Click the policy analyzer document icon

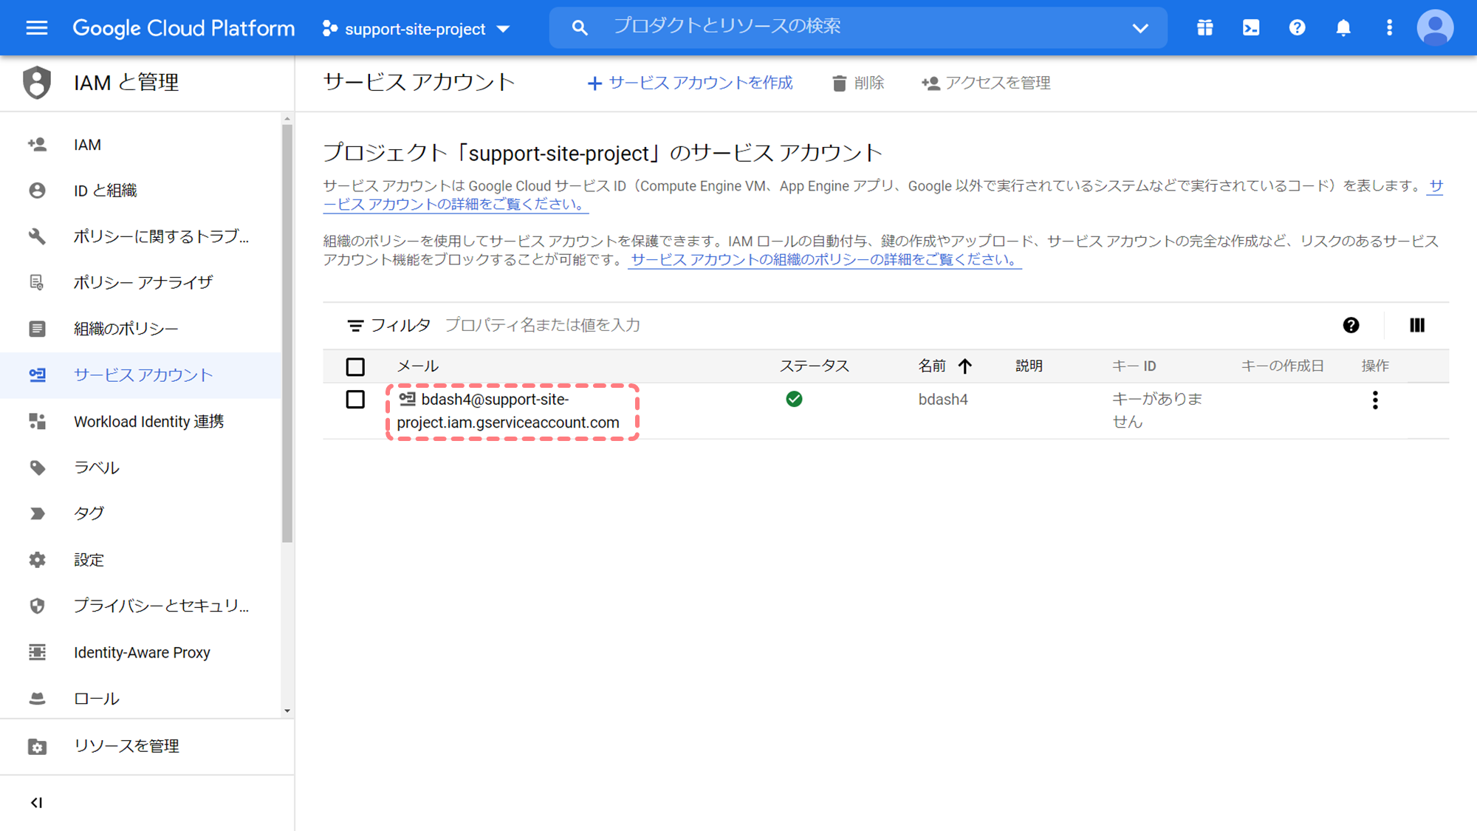tap(37, 282)
